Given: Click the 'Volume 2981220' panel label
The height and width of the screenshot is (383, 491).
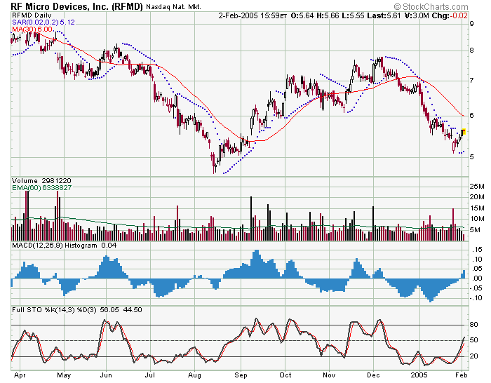Looking at the screenshot, I should point(41,181).
